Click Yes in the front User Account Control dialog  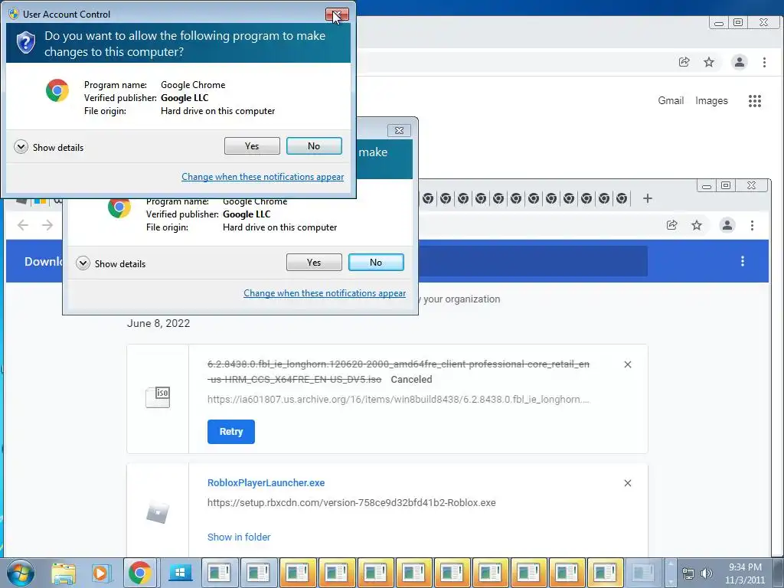coord(252,146)
